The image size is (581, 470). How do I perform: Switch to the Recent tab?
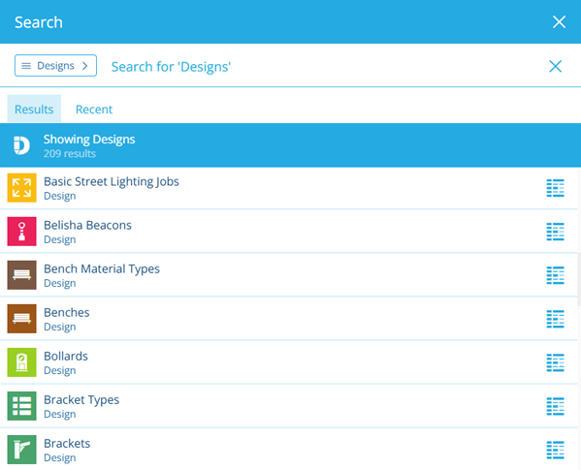pyautogui.click(x=94, y=110)
